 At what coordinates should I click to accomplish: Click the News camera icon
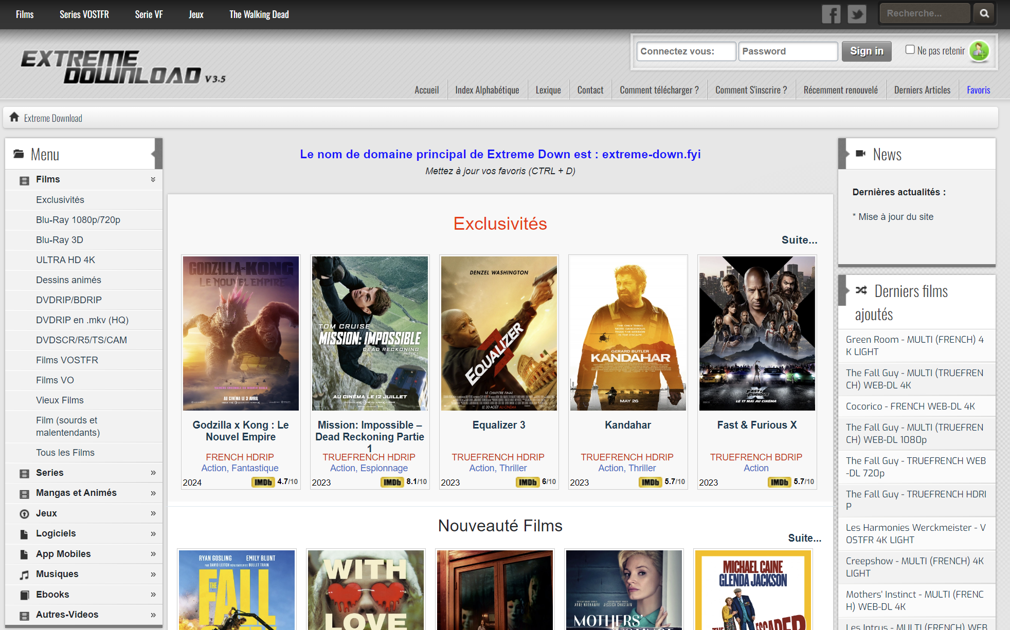[x=860, y=153]
